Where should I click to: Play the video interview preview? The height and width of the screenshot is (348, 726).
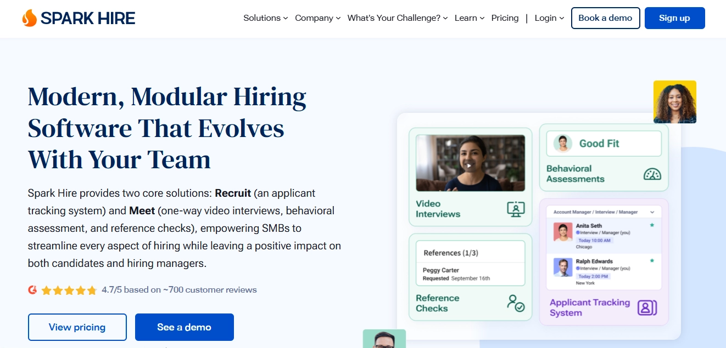[x=469, y=166]
